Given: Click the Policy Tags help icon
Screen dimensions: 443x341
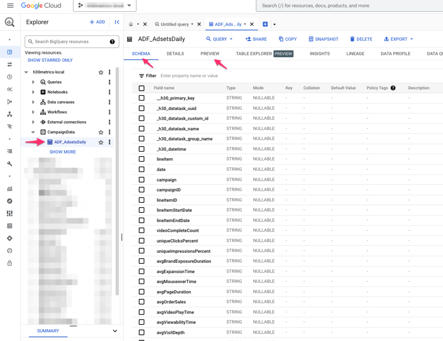Looking at the screenshot, I should [393, 88].
